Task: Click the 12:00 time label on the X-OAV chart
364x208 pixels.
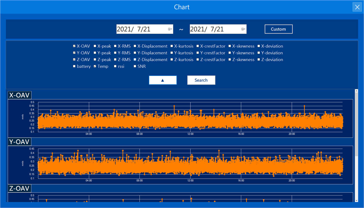Action: pyautogui.click(x=190, y=134)
